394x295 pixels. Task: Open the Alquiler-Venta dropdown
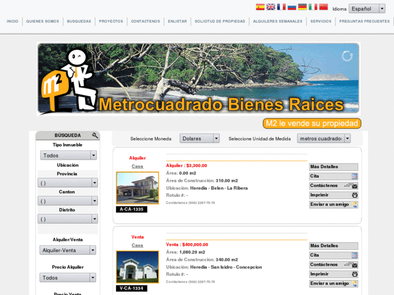[x=68, y=250]
